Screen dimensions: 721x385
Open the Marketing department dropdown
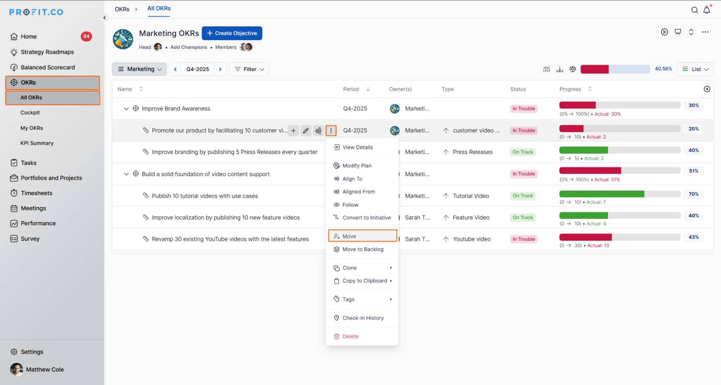tap(140, 69)
